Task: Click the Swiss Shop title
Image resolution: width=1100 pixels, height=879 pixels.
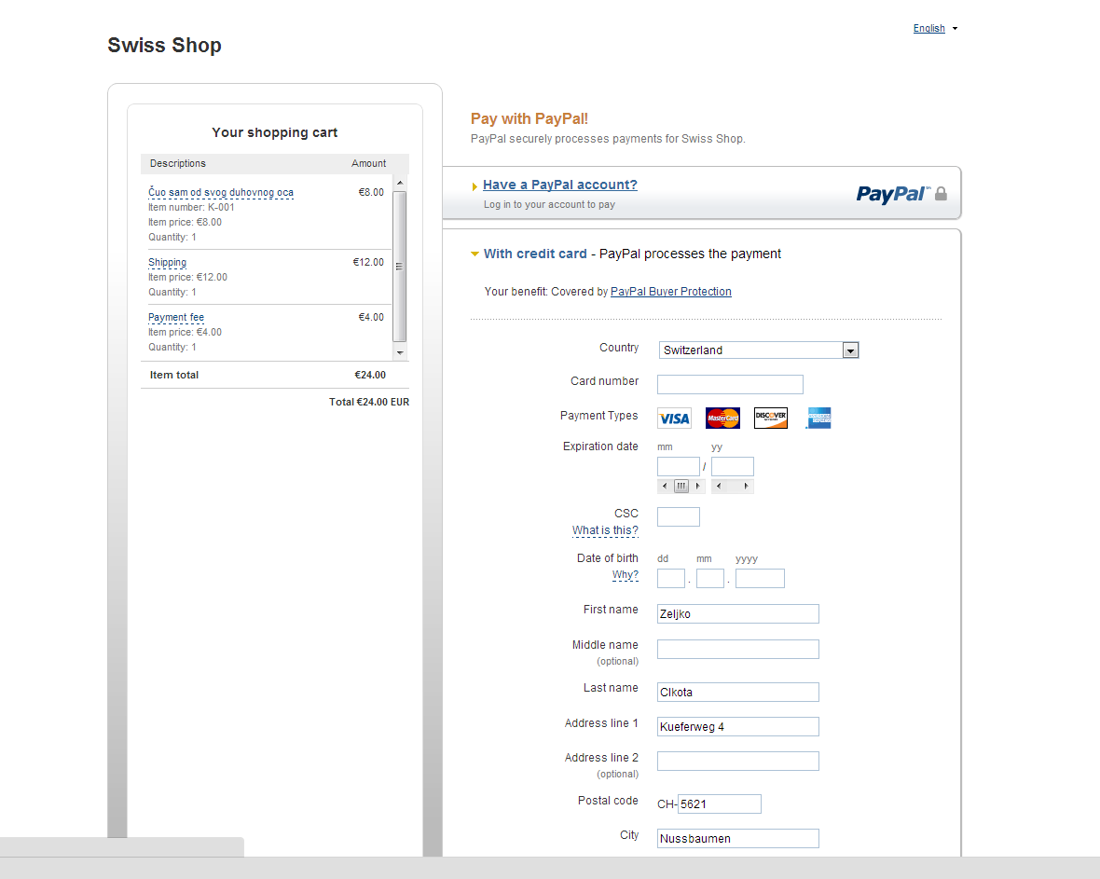Action: pos(164,45)
